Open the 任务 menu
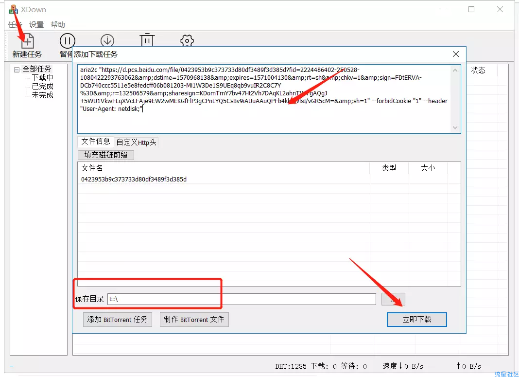This screenshot has width=519, height=377. (15, 24)
